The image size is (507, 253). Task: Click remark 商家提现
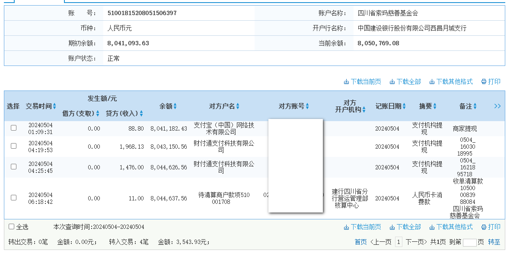465,128
